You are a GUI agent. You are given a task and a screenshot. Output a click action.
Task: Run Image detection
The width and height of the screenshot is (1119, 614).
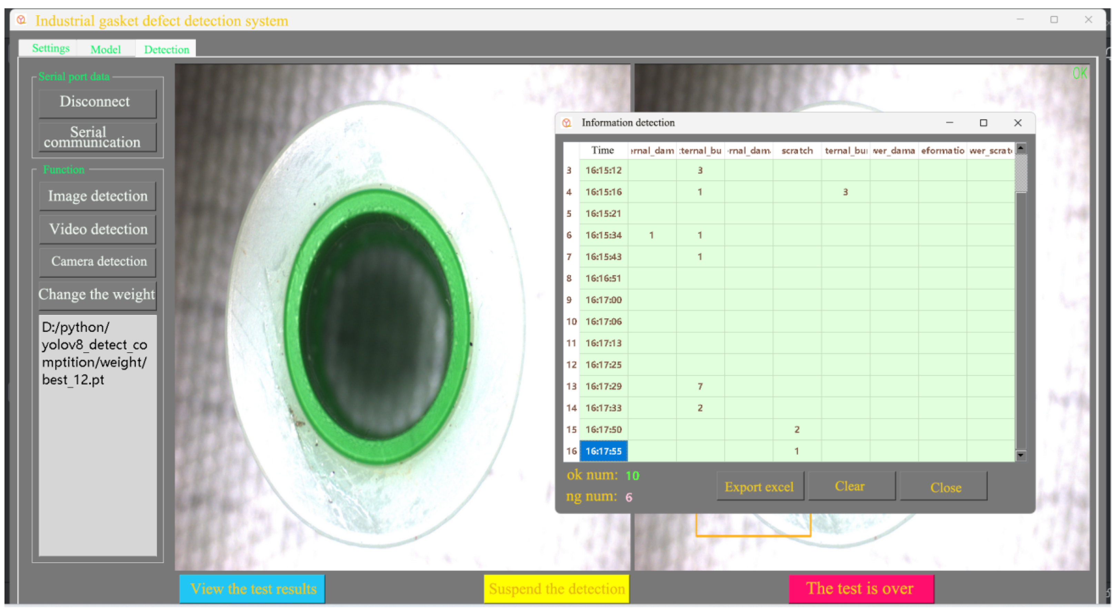[97, 196]
